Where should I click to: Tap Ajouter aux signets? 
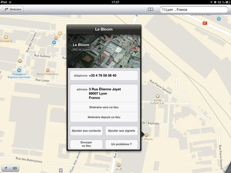[x=122, y=131]
